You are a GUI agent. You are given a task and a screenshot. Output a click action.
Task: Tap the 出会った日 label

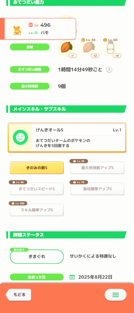[37, 277]
